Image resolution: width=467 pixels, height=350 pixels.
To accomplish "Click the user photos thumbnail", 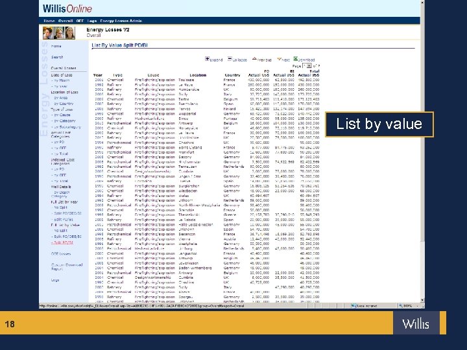I will 58,33.
